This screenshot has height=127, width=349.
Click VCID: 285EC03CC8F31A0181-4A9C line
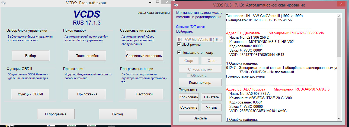258,111
